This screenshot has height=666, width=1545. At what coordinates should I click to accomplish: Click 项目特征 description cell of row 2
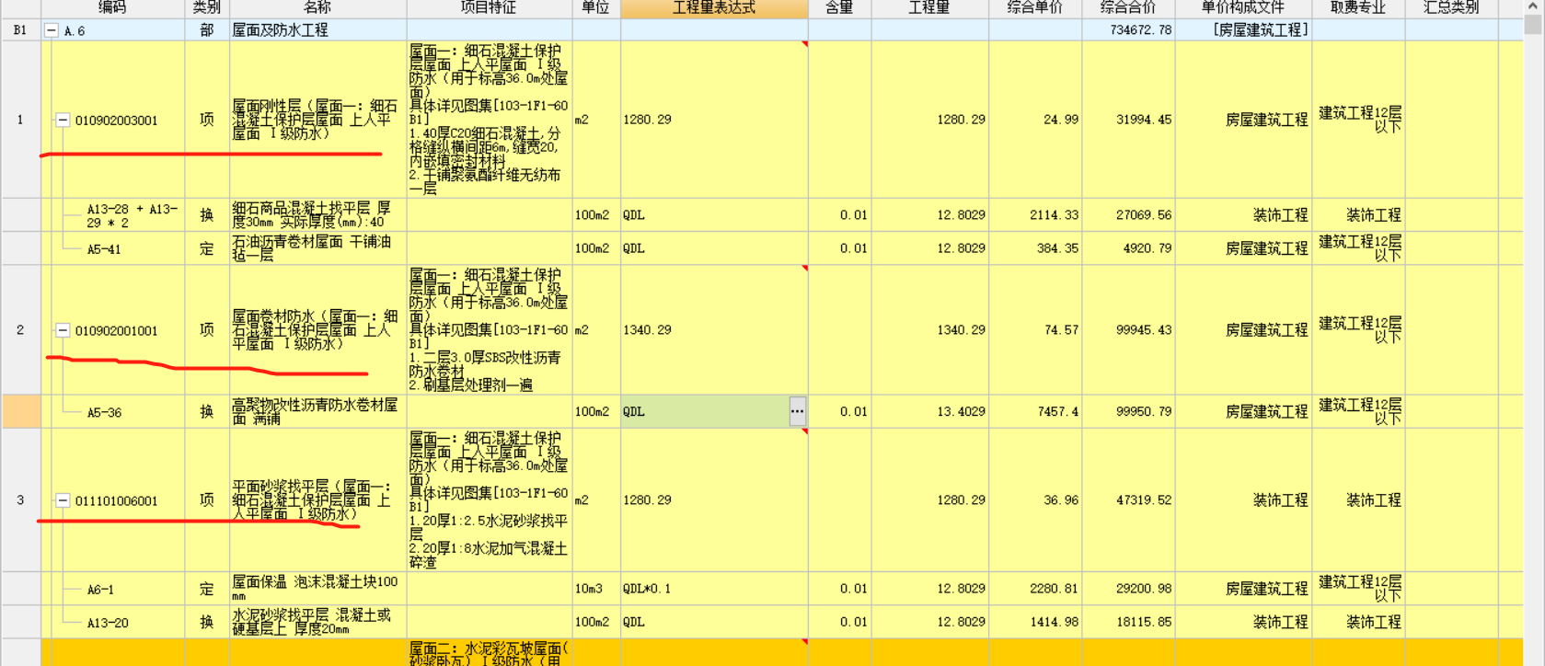pyautogui.click(x=489, y=330)
